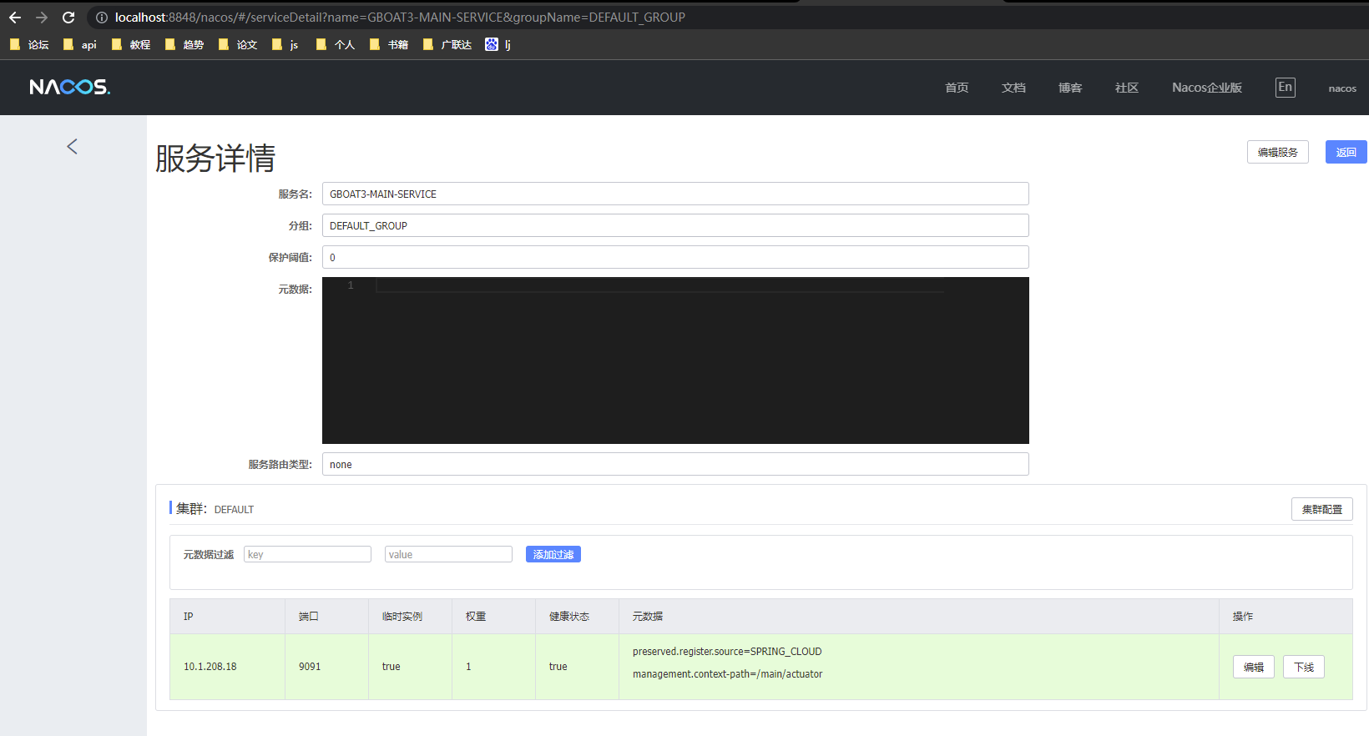Screen dimensions: 1369x736
Task: Open the 论坛 bookmark folder
Action: pyautogui.click(x=29, y=45)
